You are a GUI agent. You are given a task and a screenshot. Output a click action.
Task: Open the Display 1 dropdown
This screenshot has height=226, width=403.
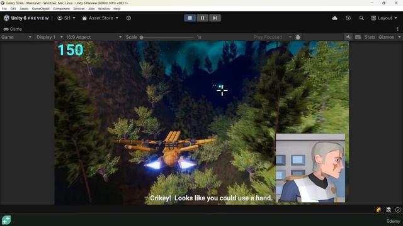[49, 37]
